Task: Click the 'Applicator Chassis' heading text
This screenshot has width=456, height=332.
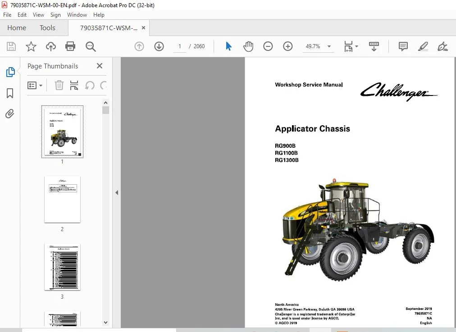Action: 312,129
